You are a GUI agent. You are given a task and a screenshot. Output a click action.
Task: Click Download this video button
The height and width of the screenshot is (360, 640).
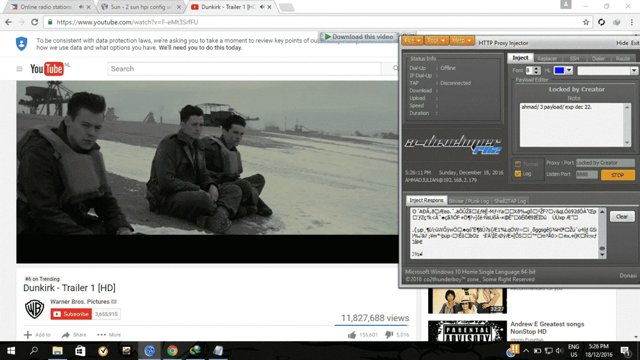coord(359,37)
